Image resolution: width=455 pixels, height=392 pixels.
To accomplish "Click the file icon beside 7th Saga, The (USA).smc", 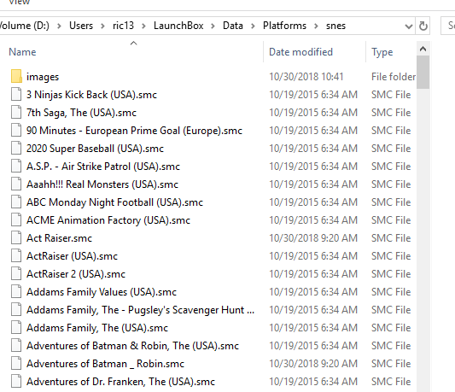I will 16,113.
